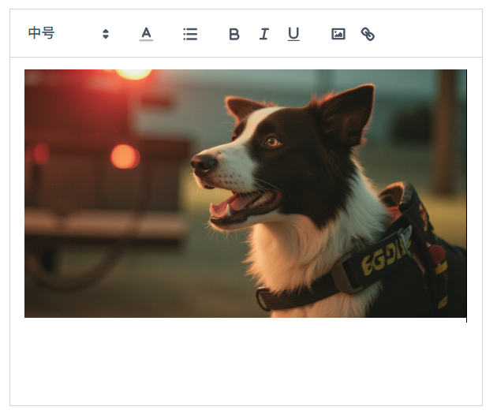The image size is (497, 414).
Task: Open the text color picker
Action: (146, 34)
